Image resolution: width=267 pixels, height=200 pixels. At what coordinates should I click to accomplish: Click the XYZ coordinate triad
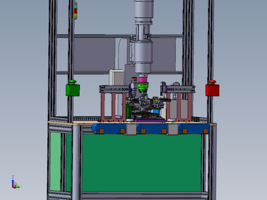[x=16, y=182]
